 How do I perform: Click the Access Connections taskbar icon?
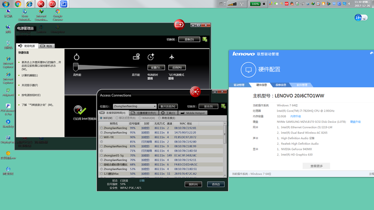tap(41, 4)
